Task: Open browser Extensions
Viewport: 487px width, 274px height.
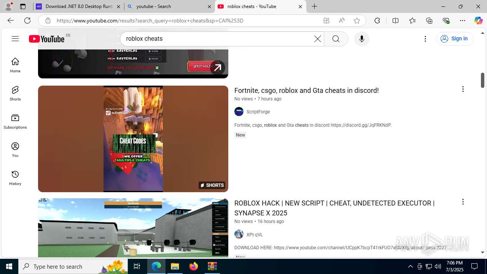Action: click(x=377, y=21)
